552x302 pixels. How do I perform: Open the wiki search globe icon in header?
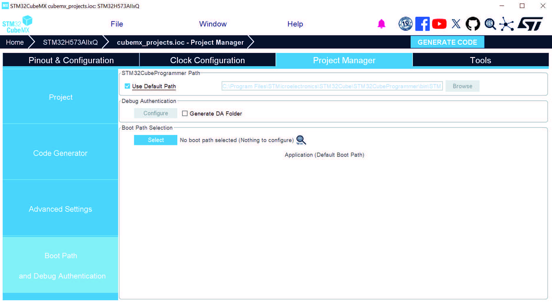coord(490,24)
